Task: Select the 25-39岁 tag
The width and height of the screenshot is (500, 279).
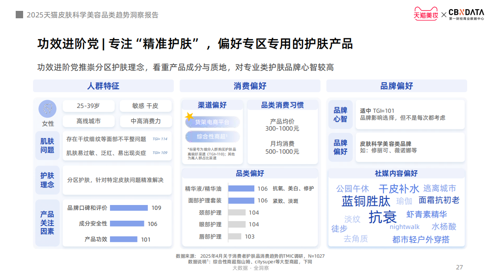Action: pos(89,106)
